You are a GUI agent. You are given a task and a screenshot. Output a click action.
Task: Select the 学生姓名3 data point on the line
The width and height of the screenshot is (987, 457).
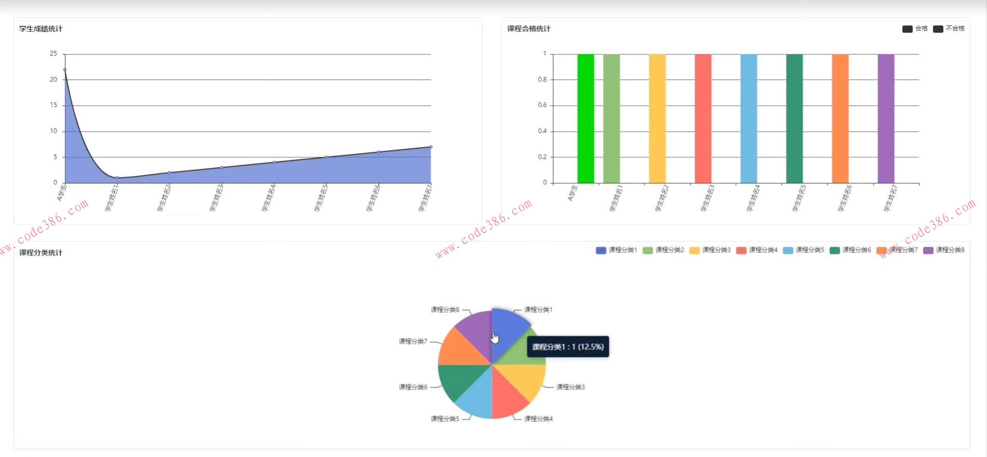222,167
